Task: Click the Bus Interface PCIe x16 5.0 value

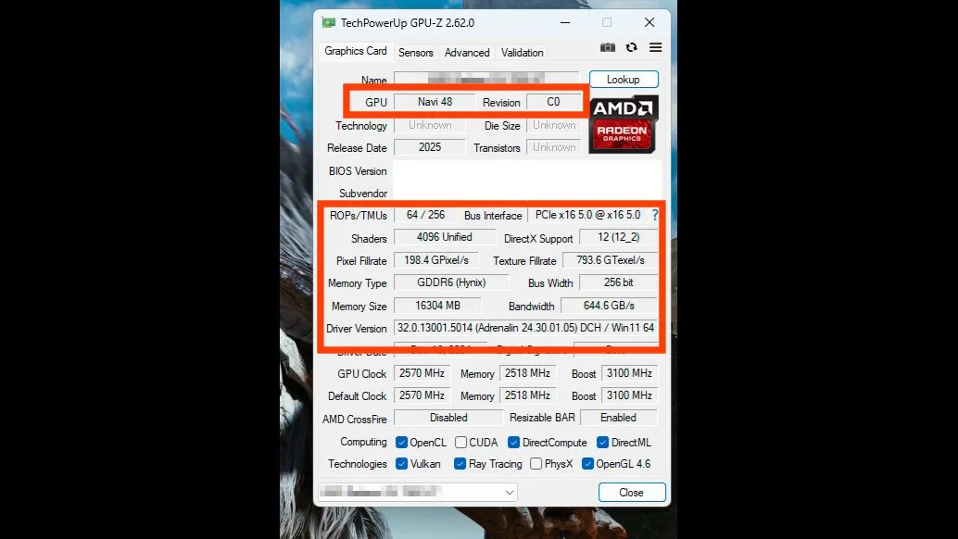Action: click(587, 215)
